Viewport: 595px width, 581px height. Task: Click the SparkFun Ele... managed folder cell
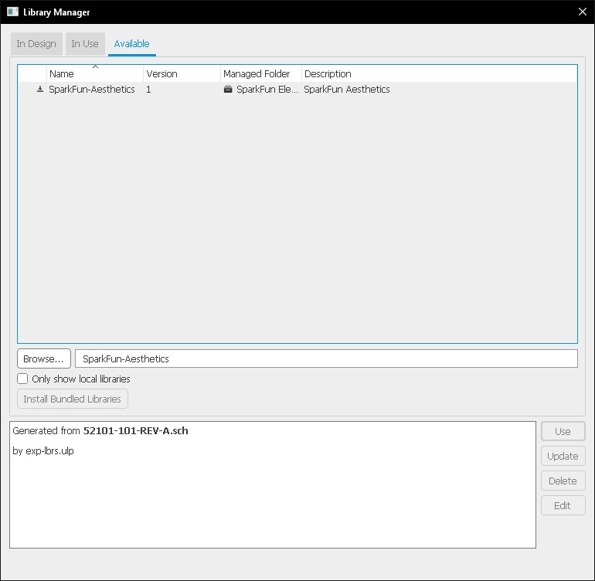coord(260,89)
